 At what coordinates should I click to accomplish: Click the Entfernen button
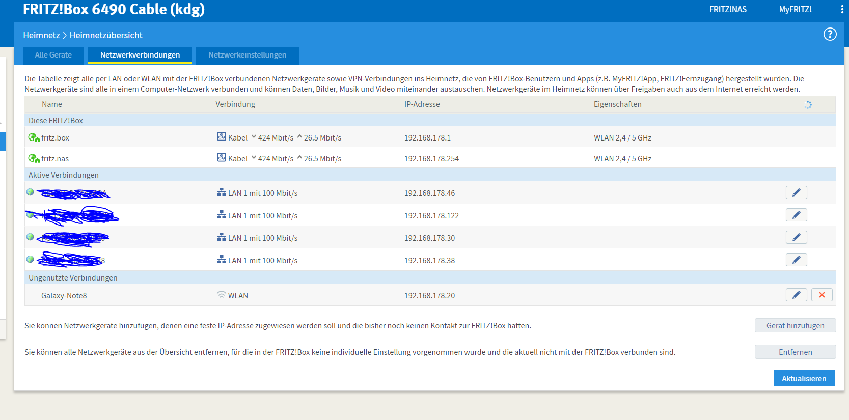795,352
